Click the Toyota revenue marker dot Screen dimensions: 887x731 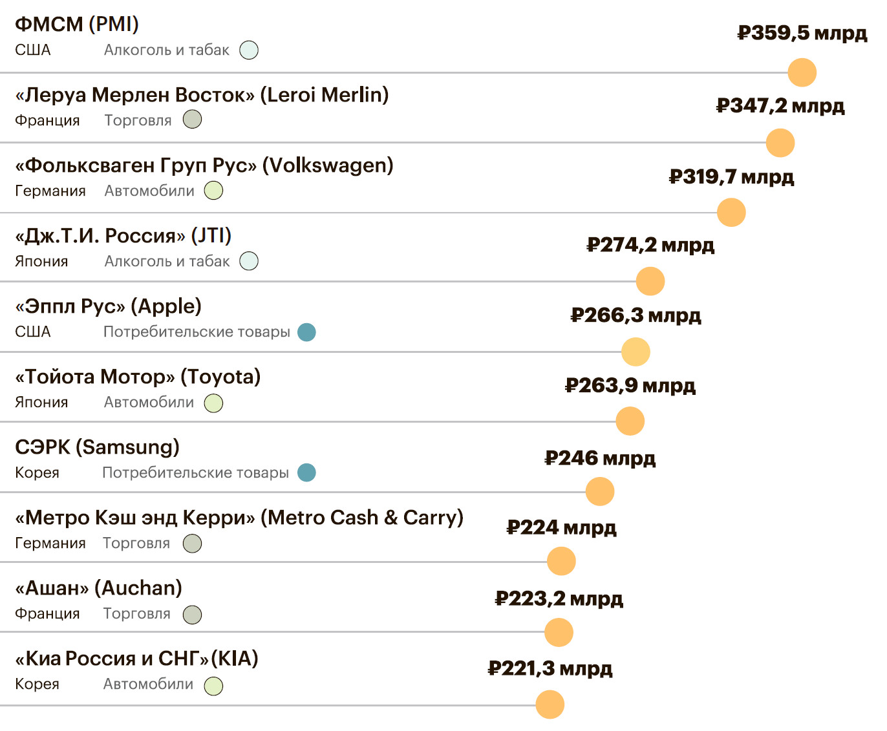coord(630,421)
